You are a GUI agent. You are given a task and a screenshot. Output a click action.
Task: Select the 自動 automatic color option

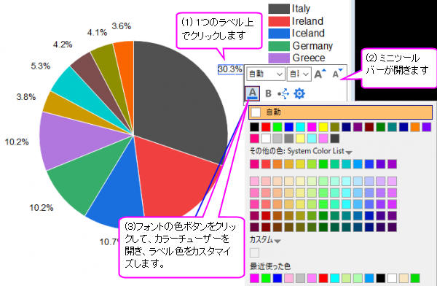click(340, 112)
